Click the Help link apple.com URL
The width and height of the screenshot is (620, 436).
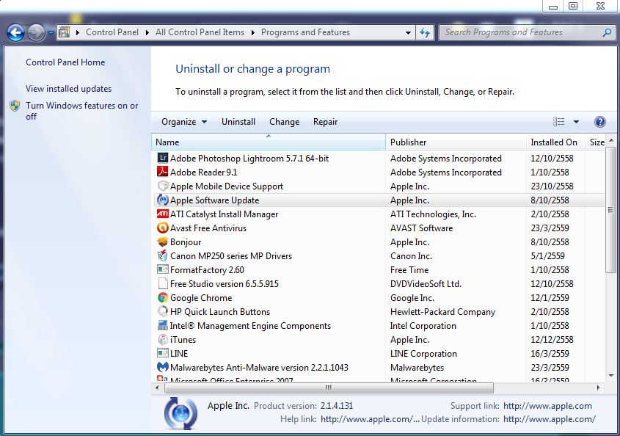click(x=370, y=419)
